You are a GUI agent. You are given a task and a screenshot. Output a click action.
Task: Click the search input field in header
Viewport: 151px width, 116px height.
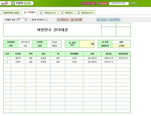tap(119, 4)
